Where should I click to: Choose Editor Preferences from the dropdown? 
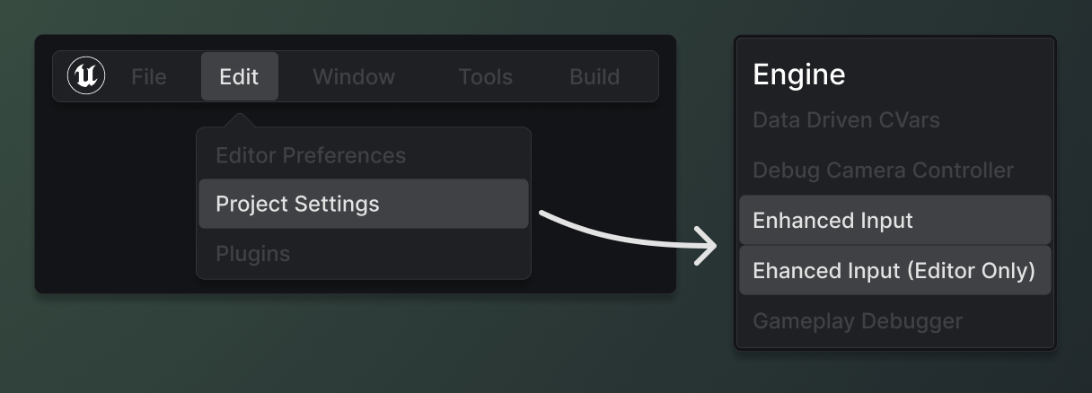click(x=311, y=155)
